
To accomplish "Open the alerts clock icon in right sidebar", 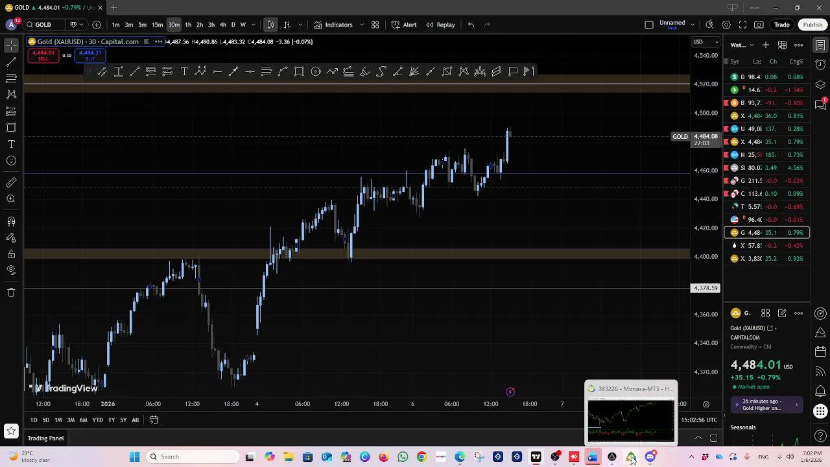I will [820, 64].
